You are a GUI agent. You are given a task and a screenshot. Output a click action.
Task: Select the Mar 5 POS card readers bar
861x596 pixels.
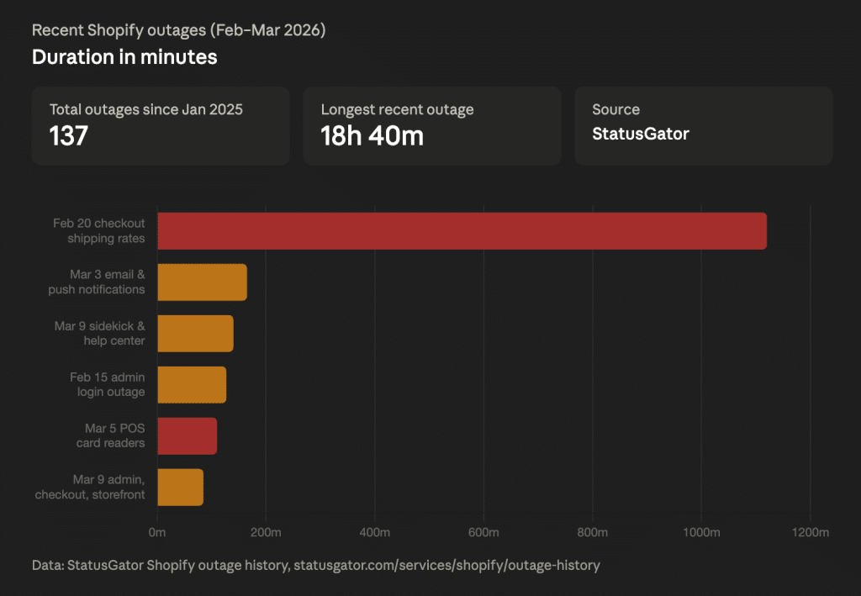click(188, 435)
